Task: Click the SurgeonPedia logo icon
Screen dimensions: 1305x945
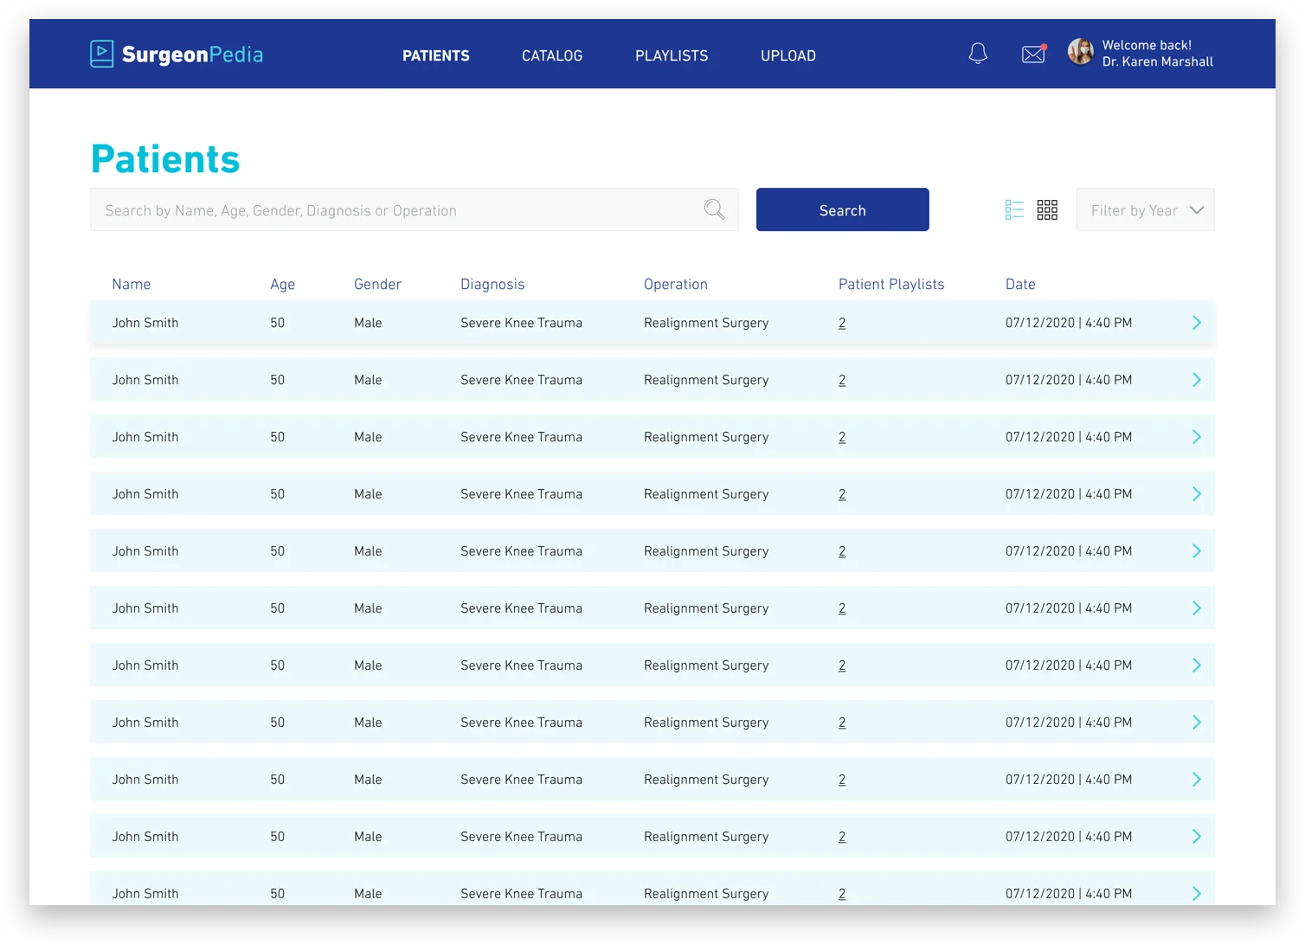Action: 102,54
